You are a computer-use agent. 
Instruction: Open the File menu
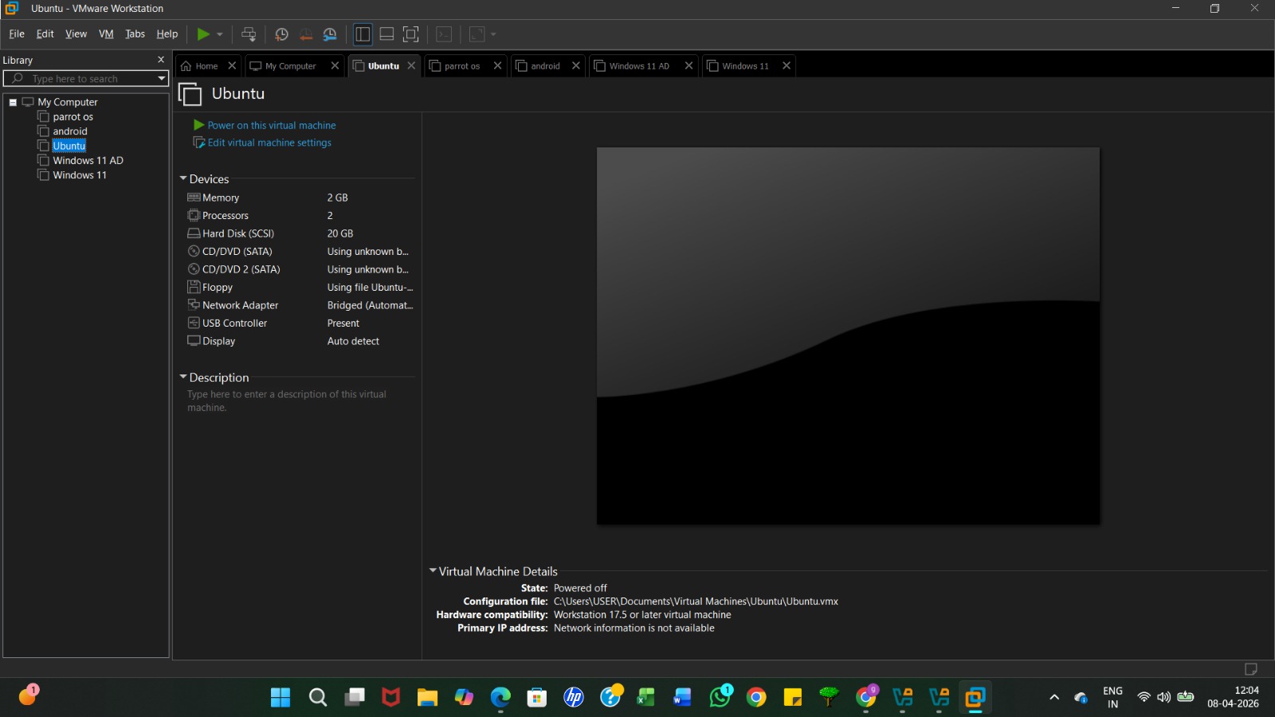pyautogui.click(x=17, y=34)
